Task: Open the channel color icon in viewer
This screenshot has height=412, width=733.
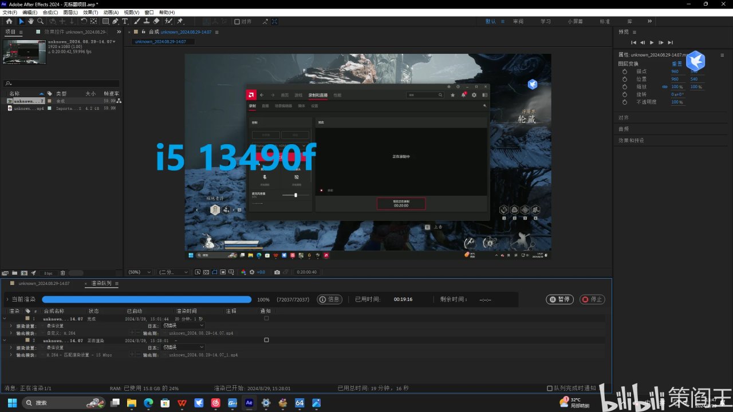Action: (243, 273)
